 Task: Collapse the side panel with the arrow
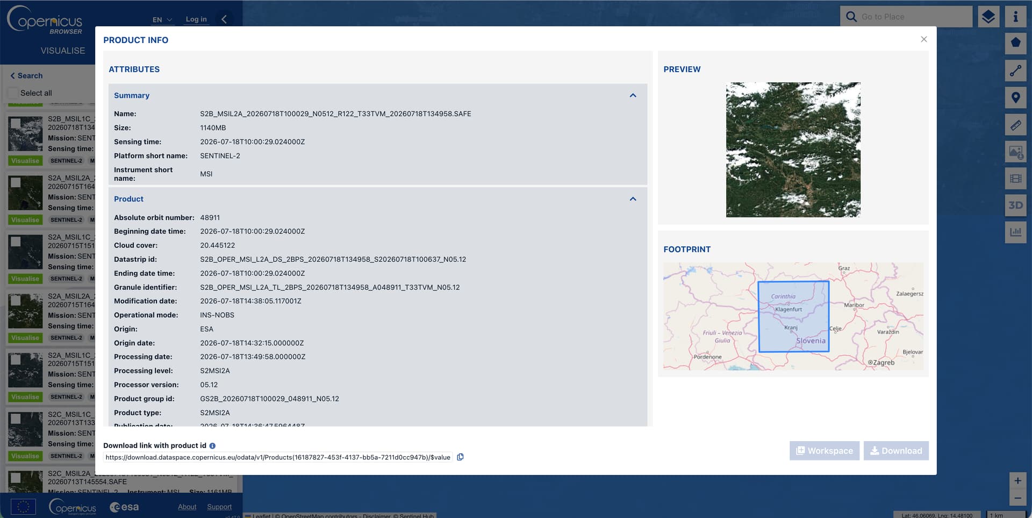(224, 19)
